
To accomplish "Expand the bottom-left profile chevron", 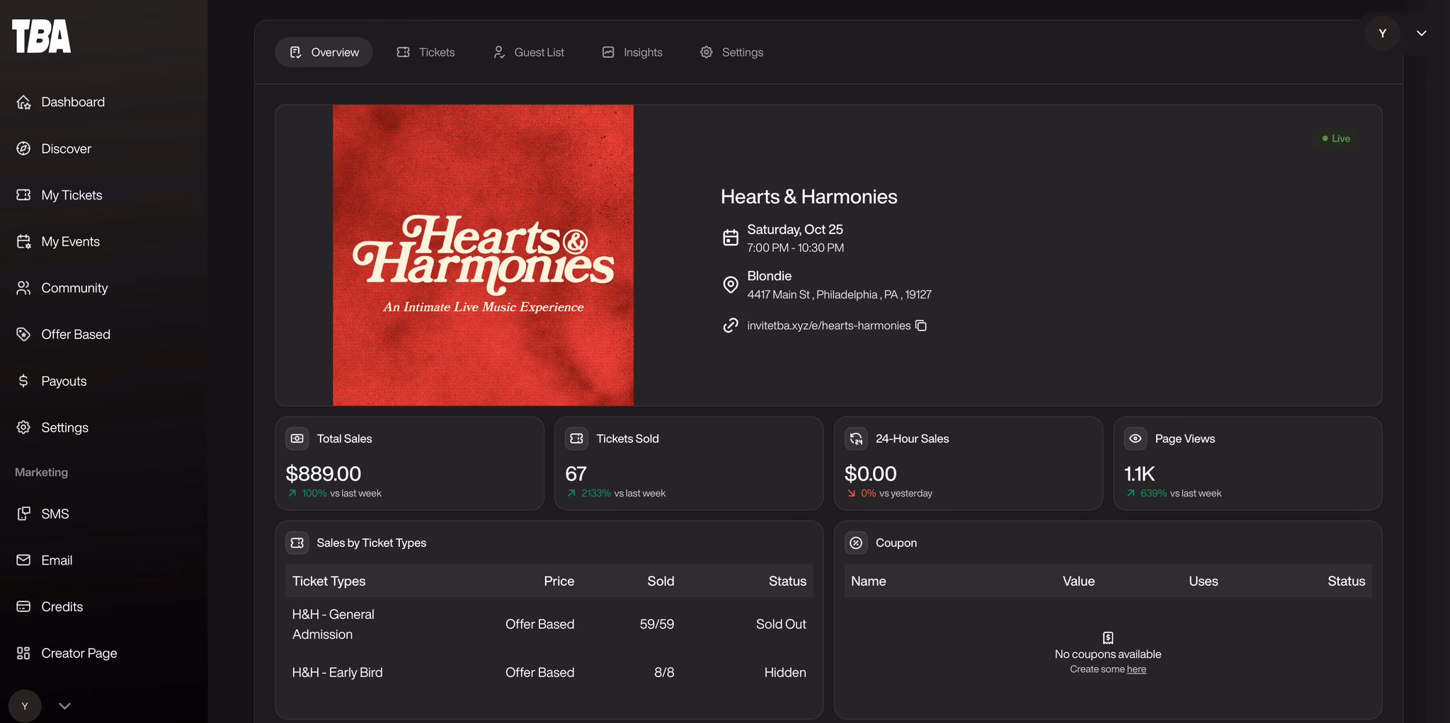I will [x=64, y=706].
